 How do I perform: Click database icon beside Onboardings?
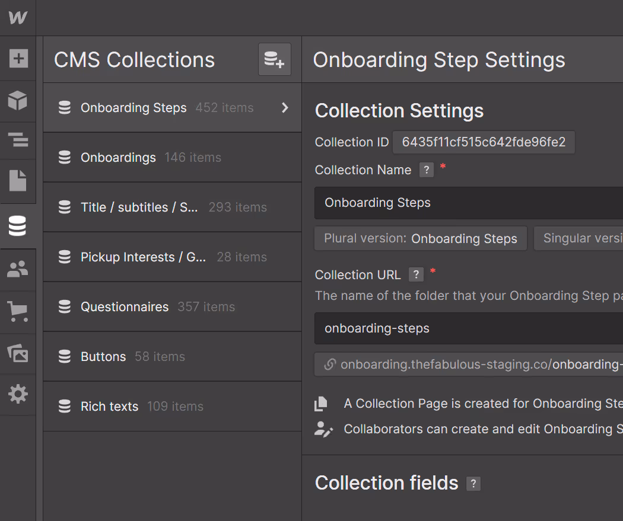64,158
